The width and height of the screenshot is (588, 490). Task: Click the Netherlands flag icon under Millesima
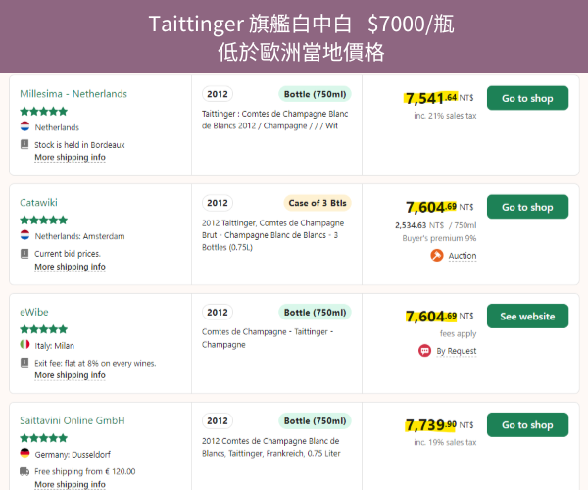point(25,127)
